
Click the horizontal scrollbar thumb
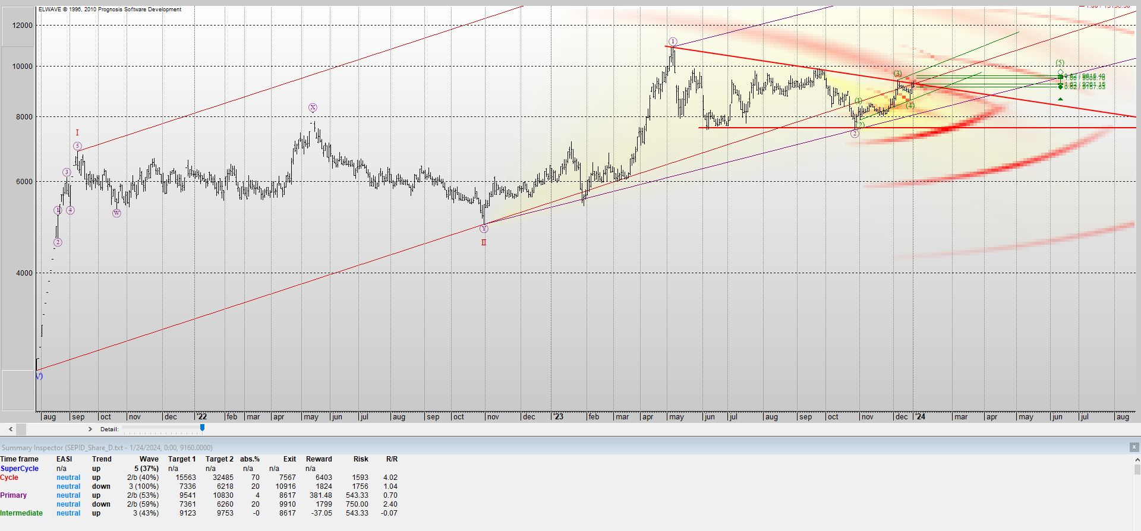[21, 429]
